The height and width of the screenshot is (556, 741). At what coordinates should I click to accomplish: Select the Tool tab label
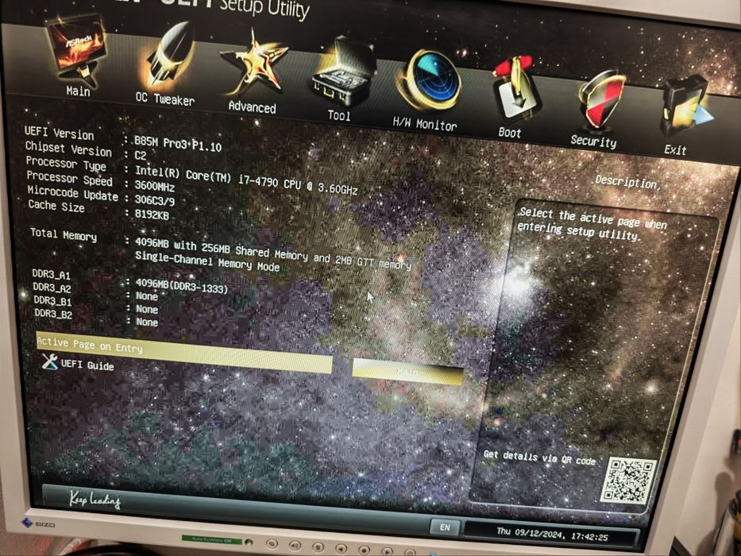(x=339, y=115)
